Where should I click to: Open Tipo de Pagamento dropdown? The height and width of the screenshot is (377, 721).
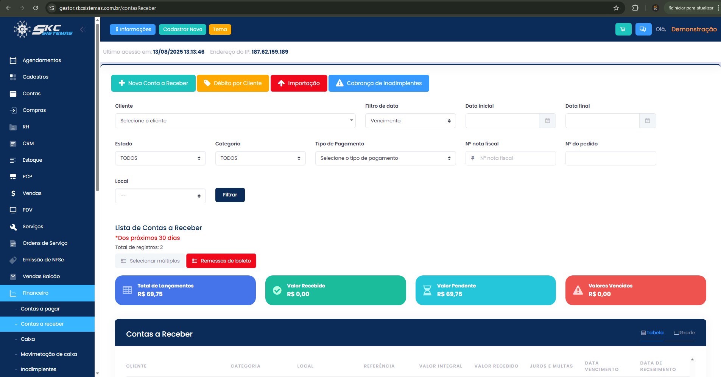pos(385,158)
